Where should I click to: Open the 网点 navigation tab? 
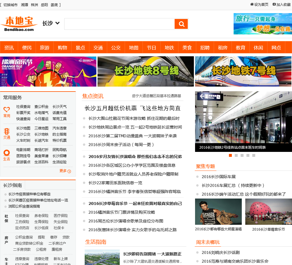point(276,48)
